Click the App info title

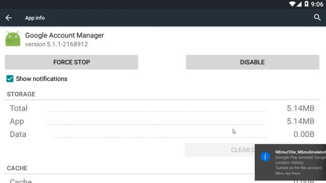click(x=35, y=18)
